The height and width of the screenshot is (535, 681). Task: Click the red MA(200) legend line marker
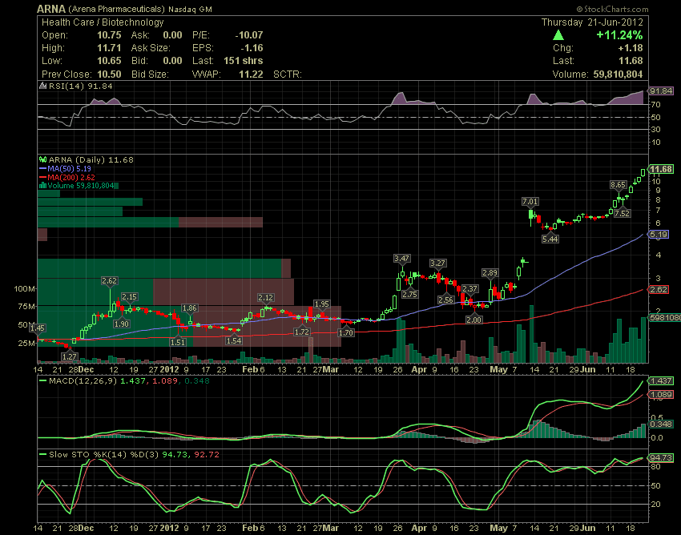[43, 177]
